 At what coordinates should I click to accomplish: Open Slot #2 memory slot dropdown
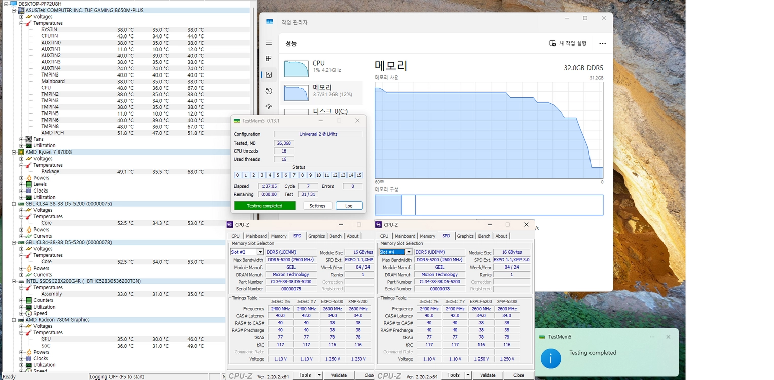tap(260, 252)
